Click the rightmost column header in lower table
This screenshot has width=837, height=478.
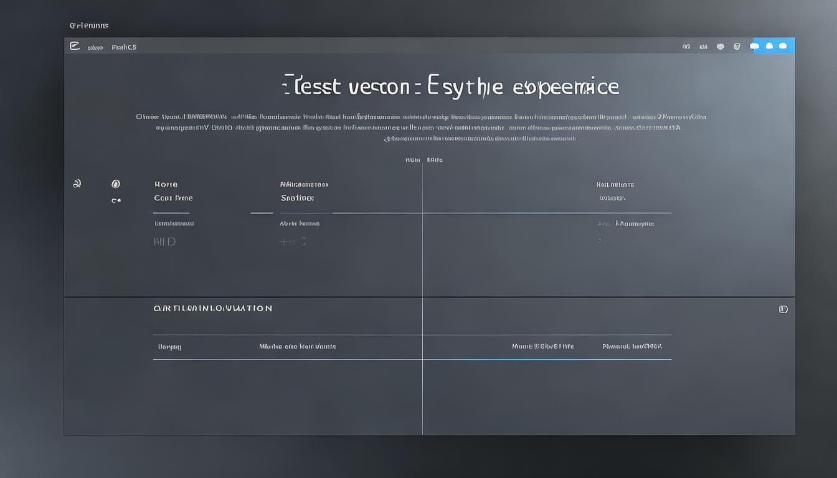pos(632,347)
